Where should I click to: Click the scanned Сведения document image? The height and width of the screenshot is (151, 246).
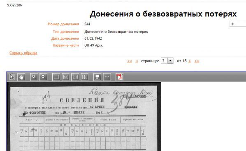pos(84,117)
